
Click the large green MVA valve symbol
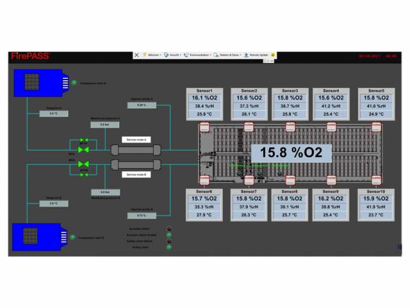[83, 150]
